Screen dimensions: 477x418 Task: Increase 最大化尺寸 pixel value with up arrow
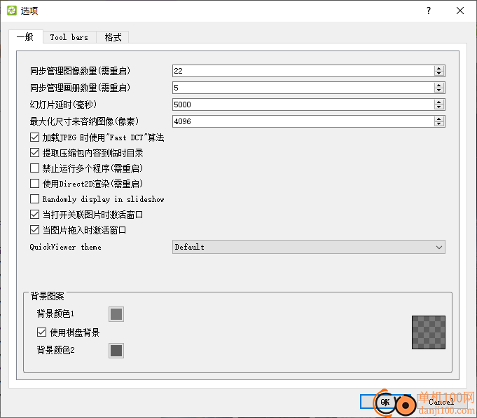438,119
